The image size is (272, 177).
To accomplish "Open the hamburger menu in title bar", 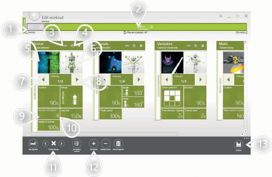I will [220, 16].
